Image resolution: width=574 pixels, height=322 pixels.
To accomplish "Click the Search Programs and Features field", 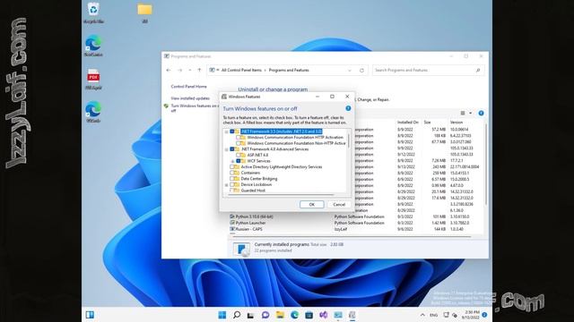I will [429, 70].
